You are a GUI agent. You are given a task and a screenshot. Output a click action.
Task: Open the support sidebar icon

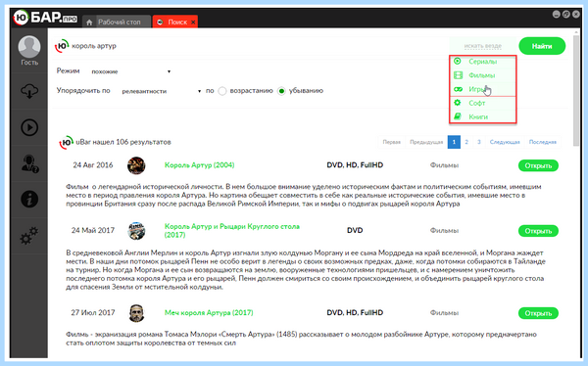coord(29,163)
